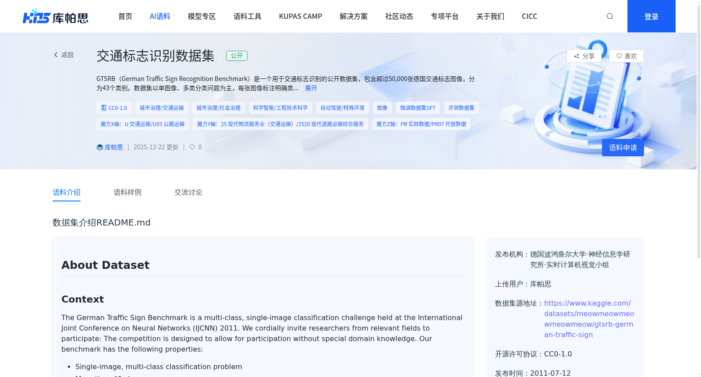
Task: Click the 魔方Z轴 PR 实践数据 tag
Action: point(421,124)
